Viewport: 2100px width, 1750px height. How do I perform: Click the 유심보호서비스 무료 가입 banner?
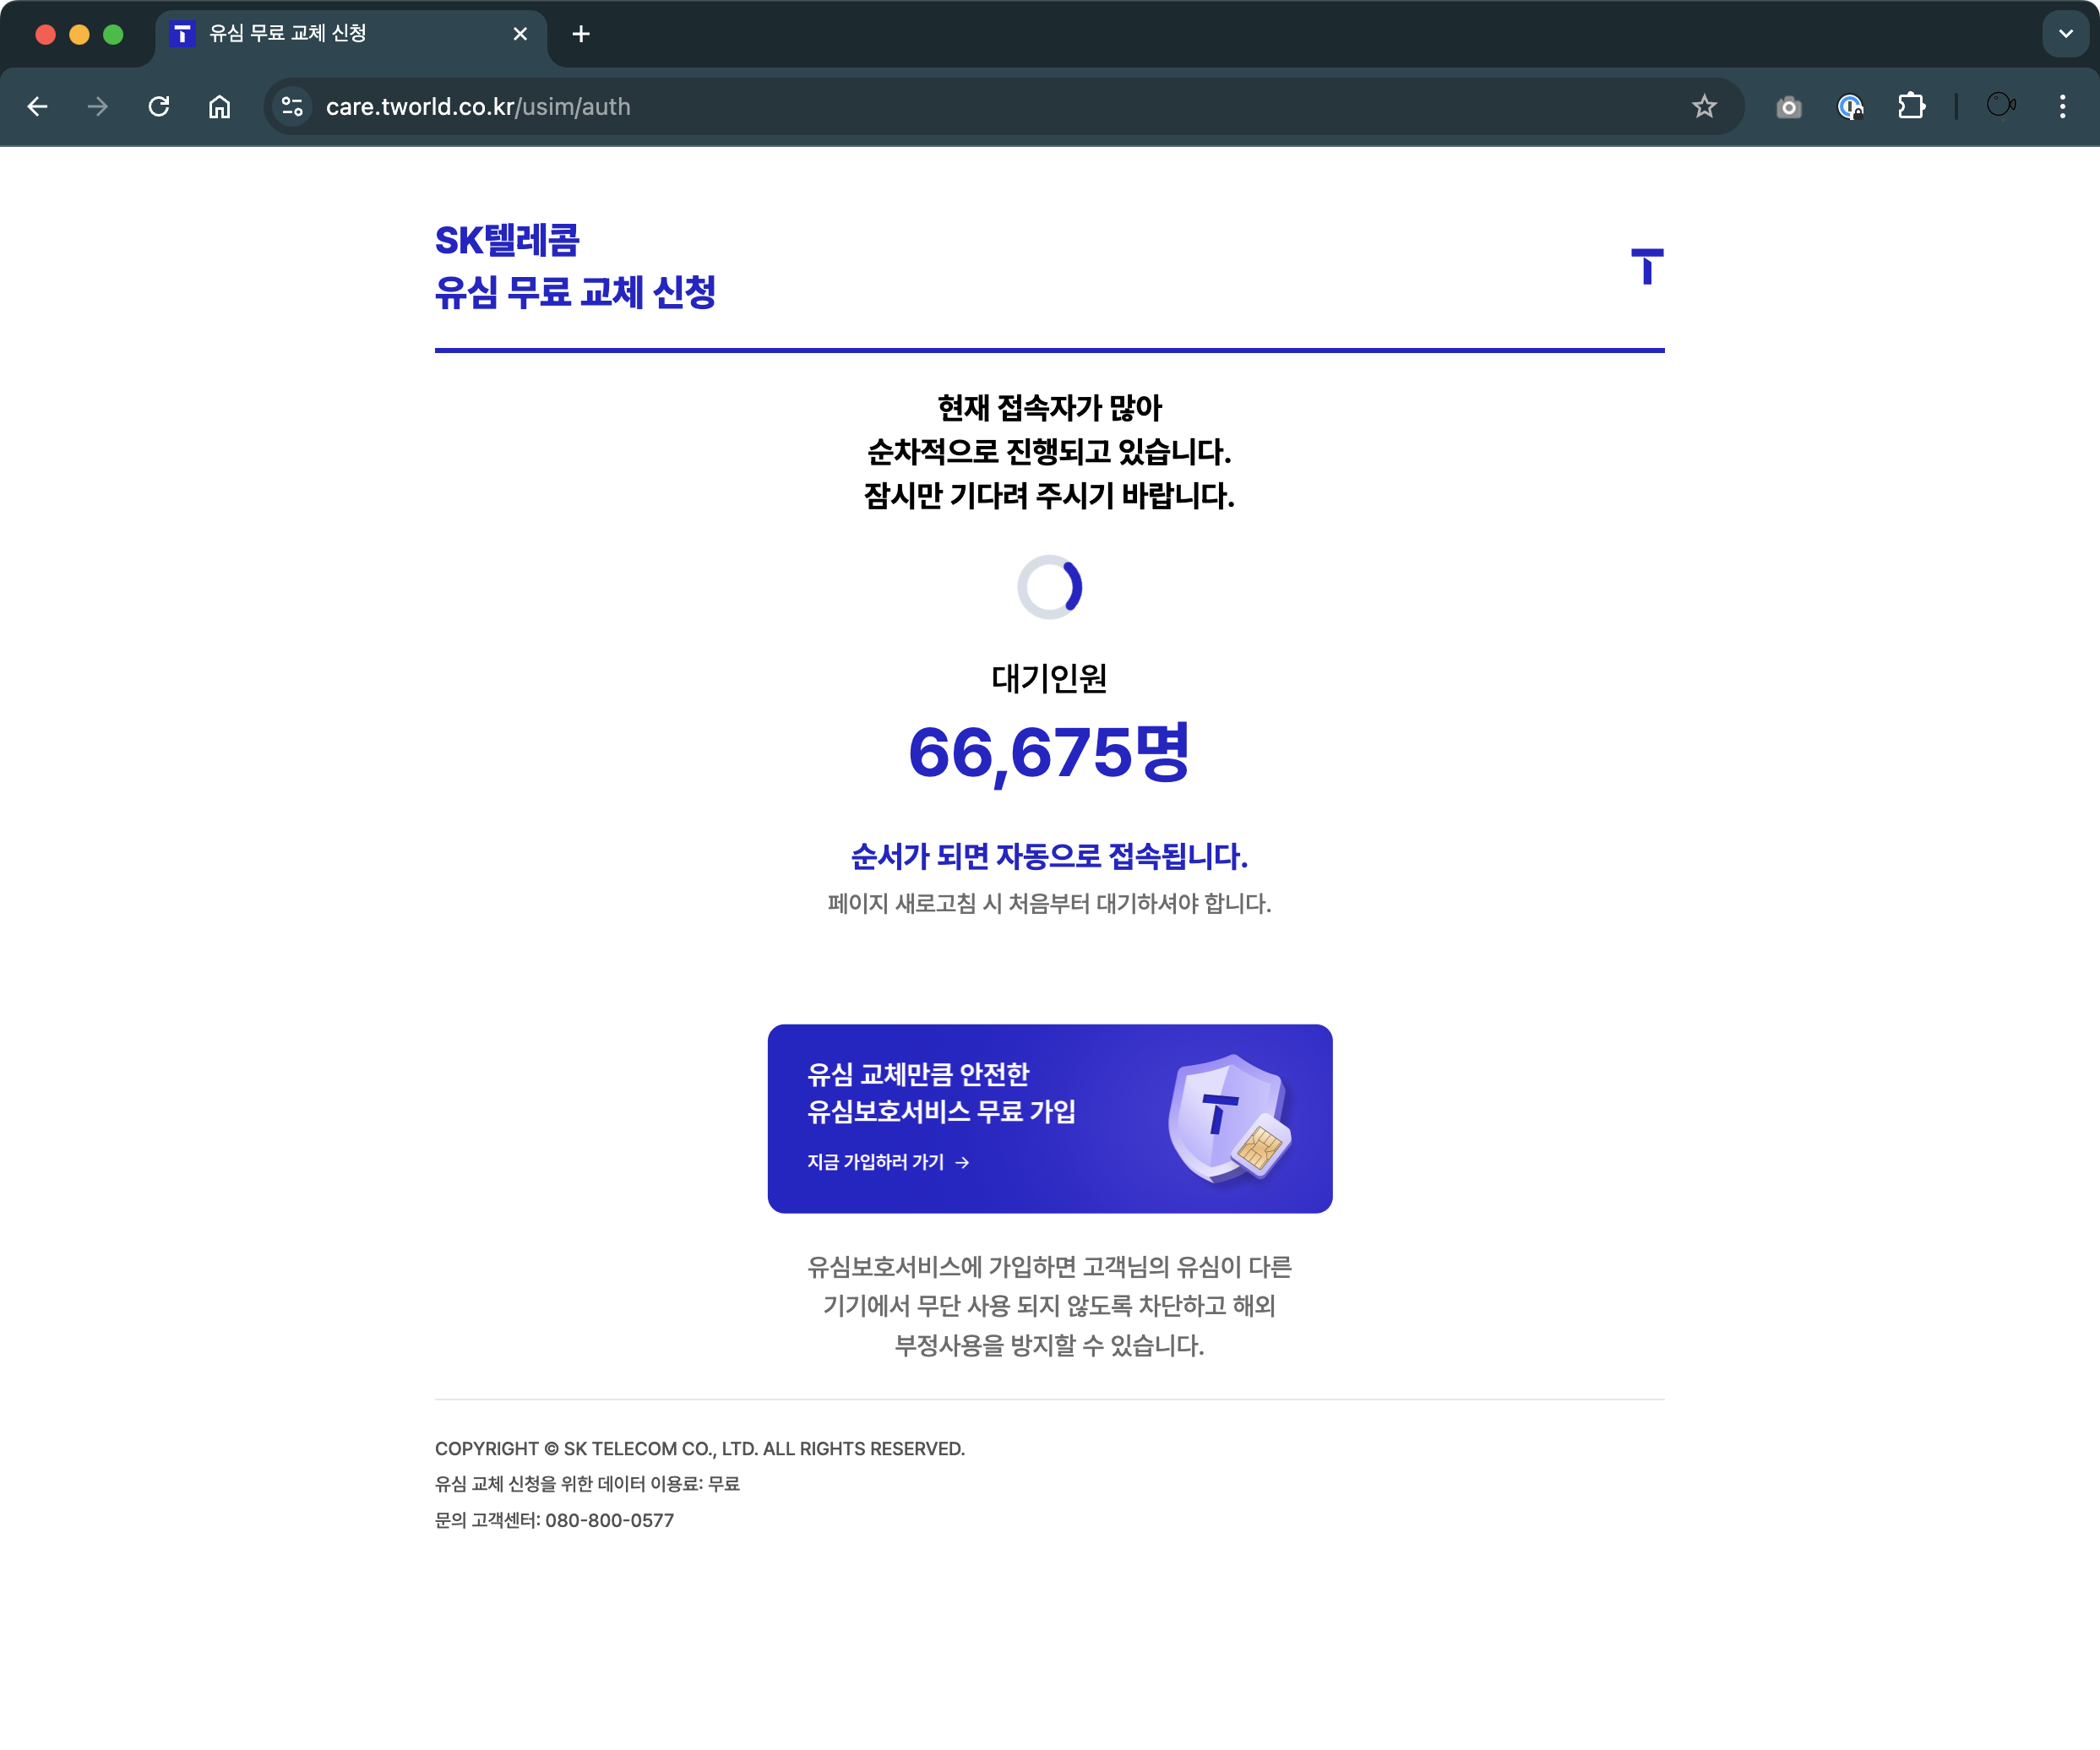click(1049, 1118)
